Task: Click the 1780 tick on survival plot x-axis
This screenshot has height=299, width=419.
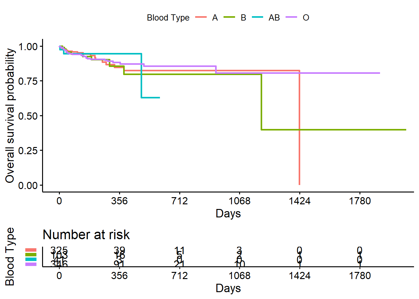Action: tap(360, 201)
